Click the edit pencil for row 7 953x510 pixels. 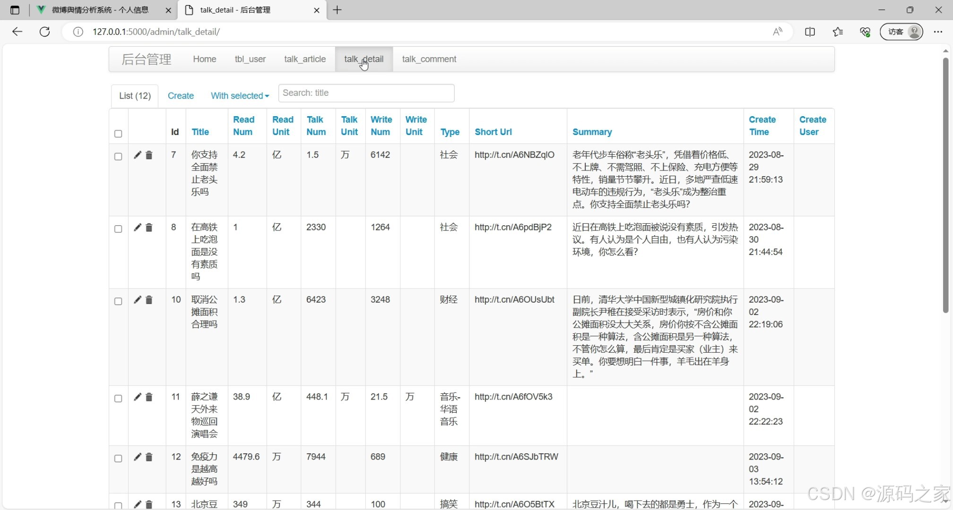[x=137, y=155]
